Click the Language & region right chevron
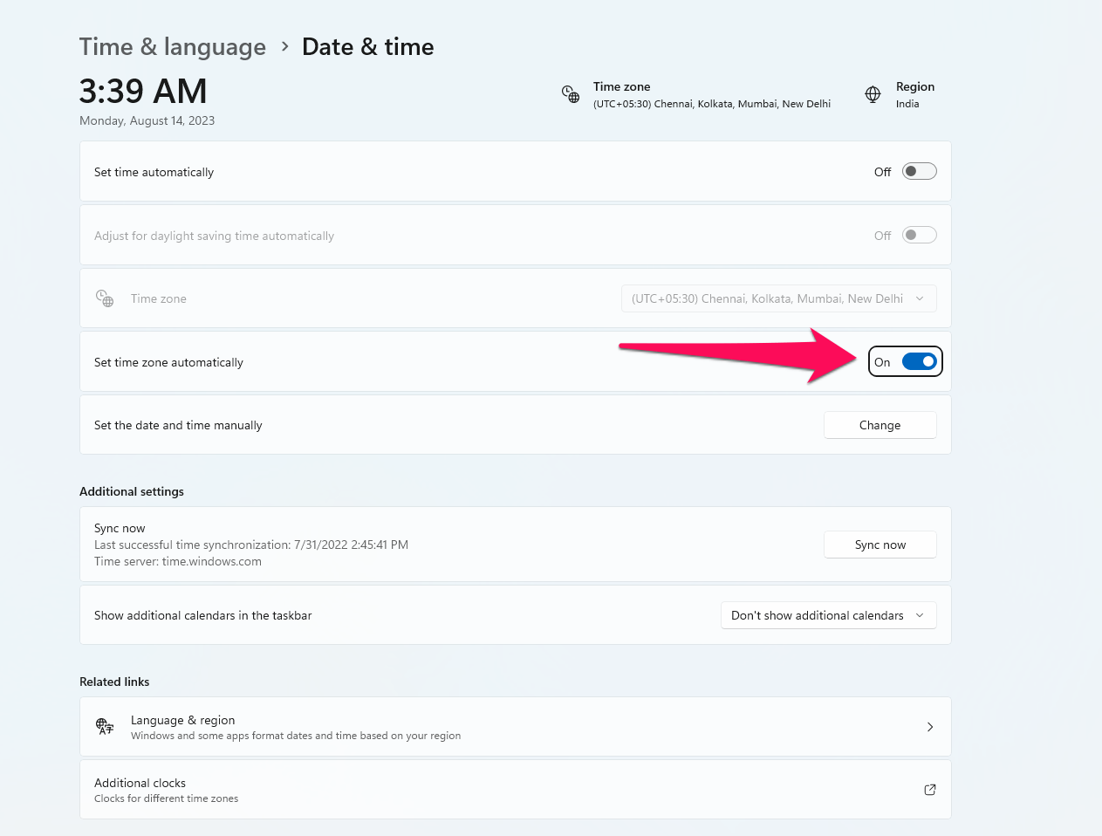 (x=930, y=727)
